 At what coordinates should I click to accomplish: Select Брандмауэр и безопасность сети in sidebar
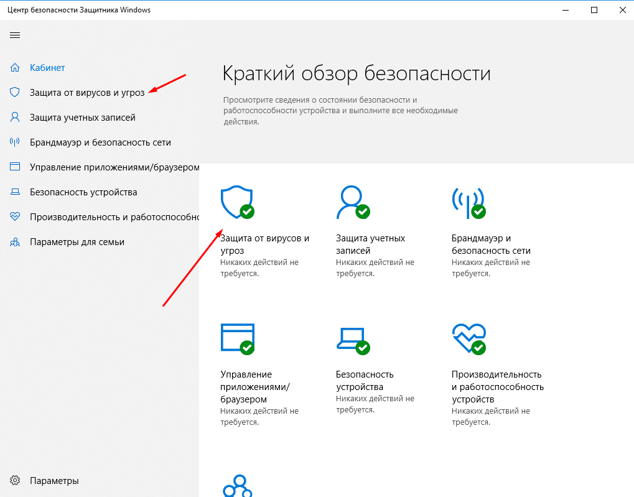[100, 142]
